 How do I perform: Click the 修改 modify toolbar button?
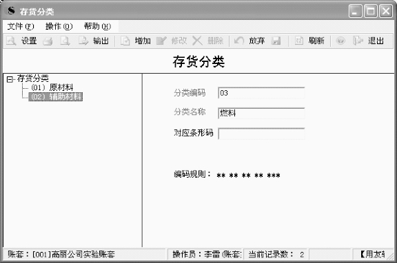coord(172,41)
